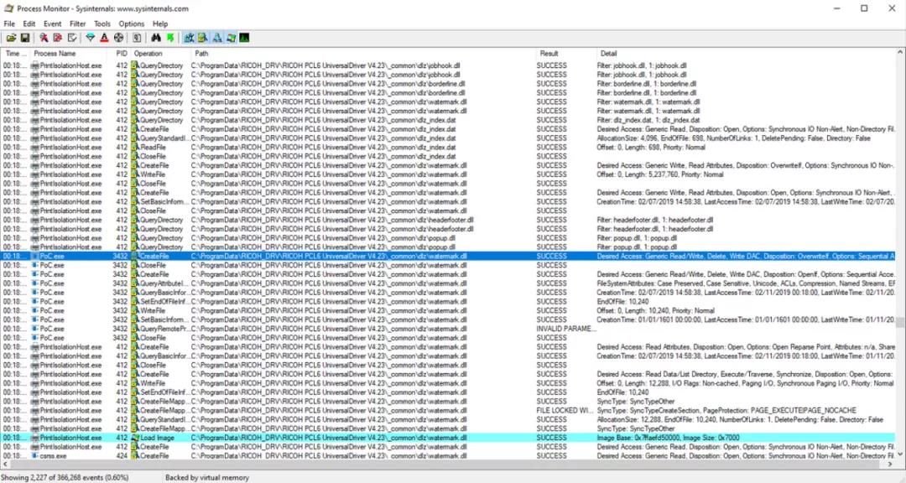Image resolution: width=906 pixels, height=483 pixels.
Task: Click detail 'Offset: 0, Length: 698'
Action: point(651,148)
